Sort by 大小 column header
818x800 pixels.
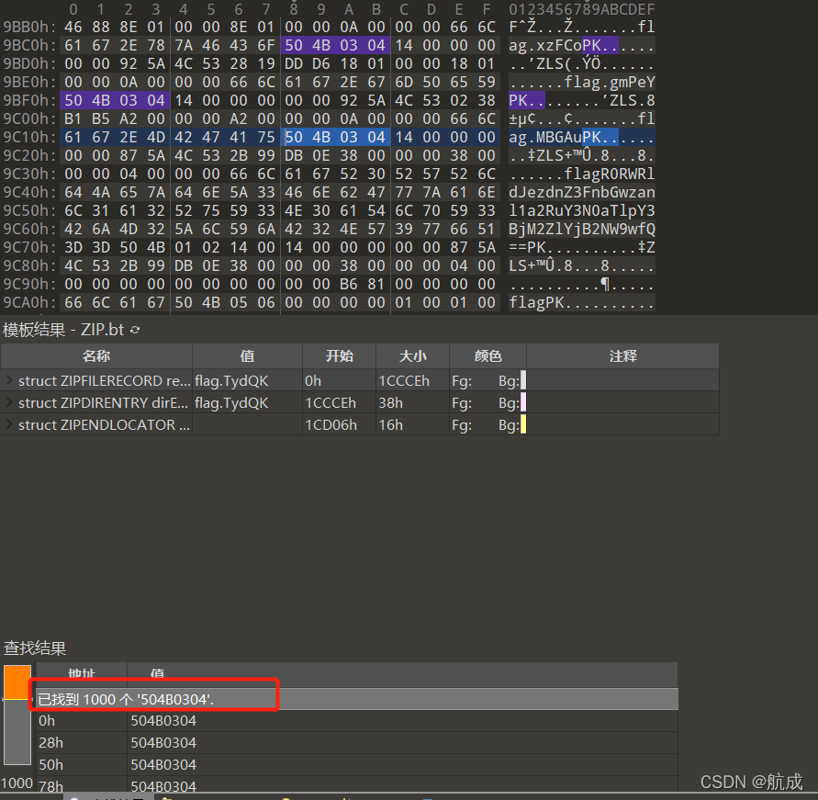[412, 355]
